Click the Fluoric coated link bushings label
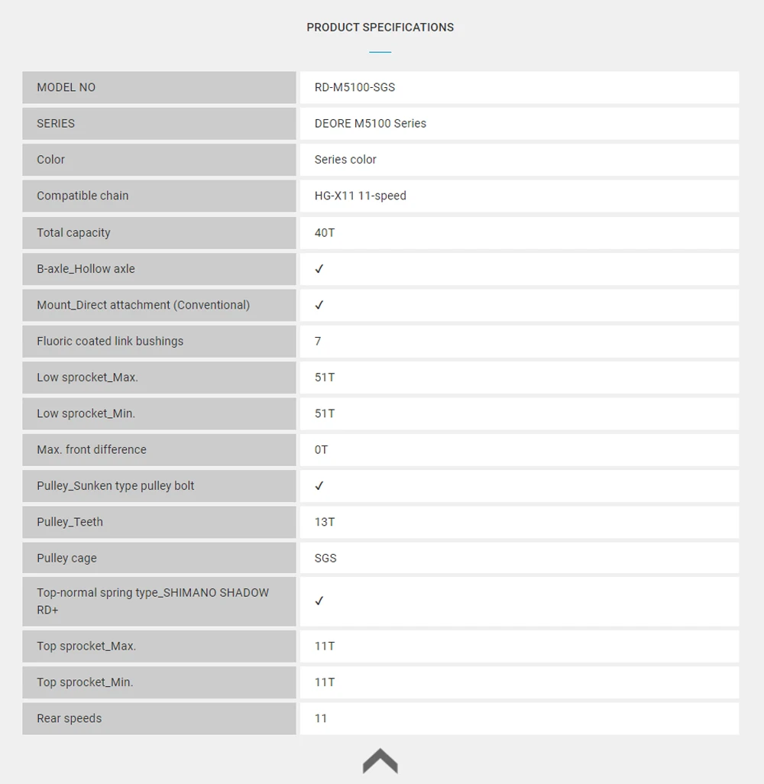Screen dimensions: 764x784 [x=110, y=341]
